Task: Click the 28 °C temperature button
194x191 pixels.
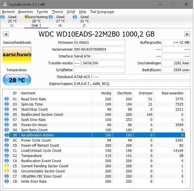Action: point(17,80)
